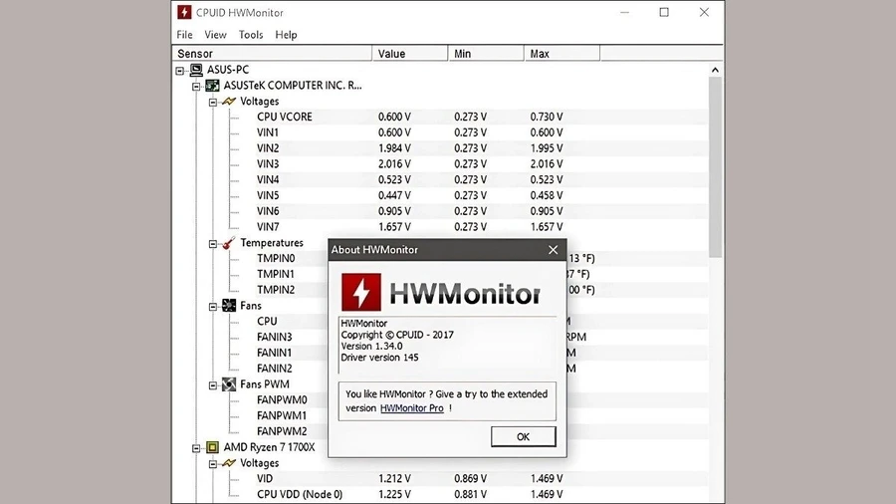
Task: Collapse the AMD Ryzen 7 1700X node
Action: [x=196, y=448]
